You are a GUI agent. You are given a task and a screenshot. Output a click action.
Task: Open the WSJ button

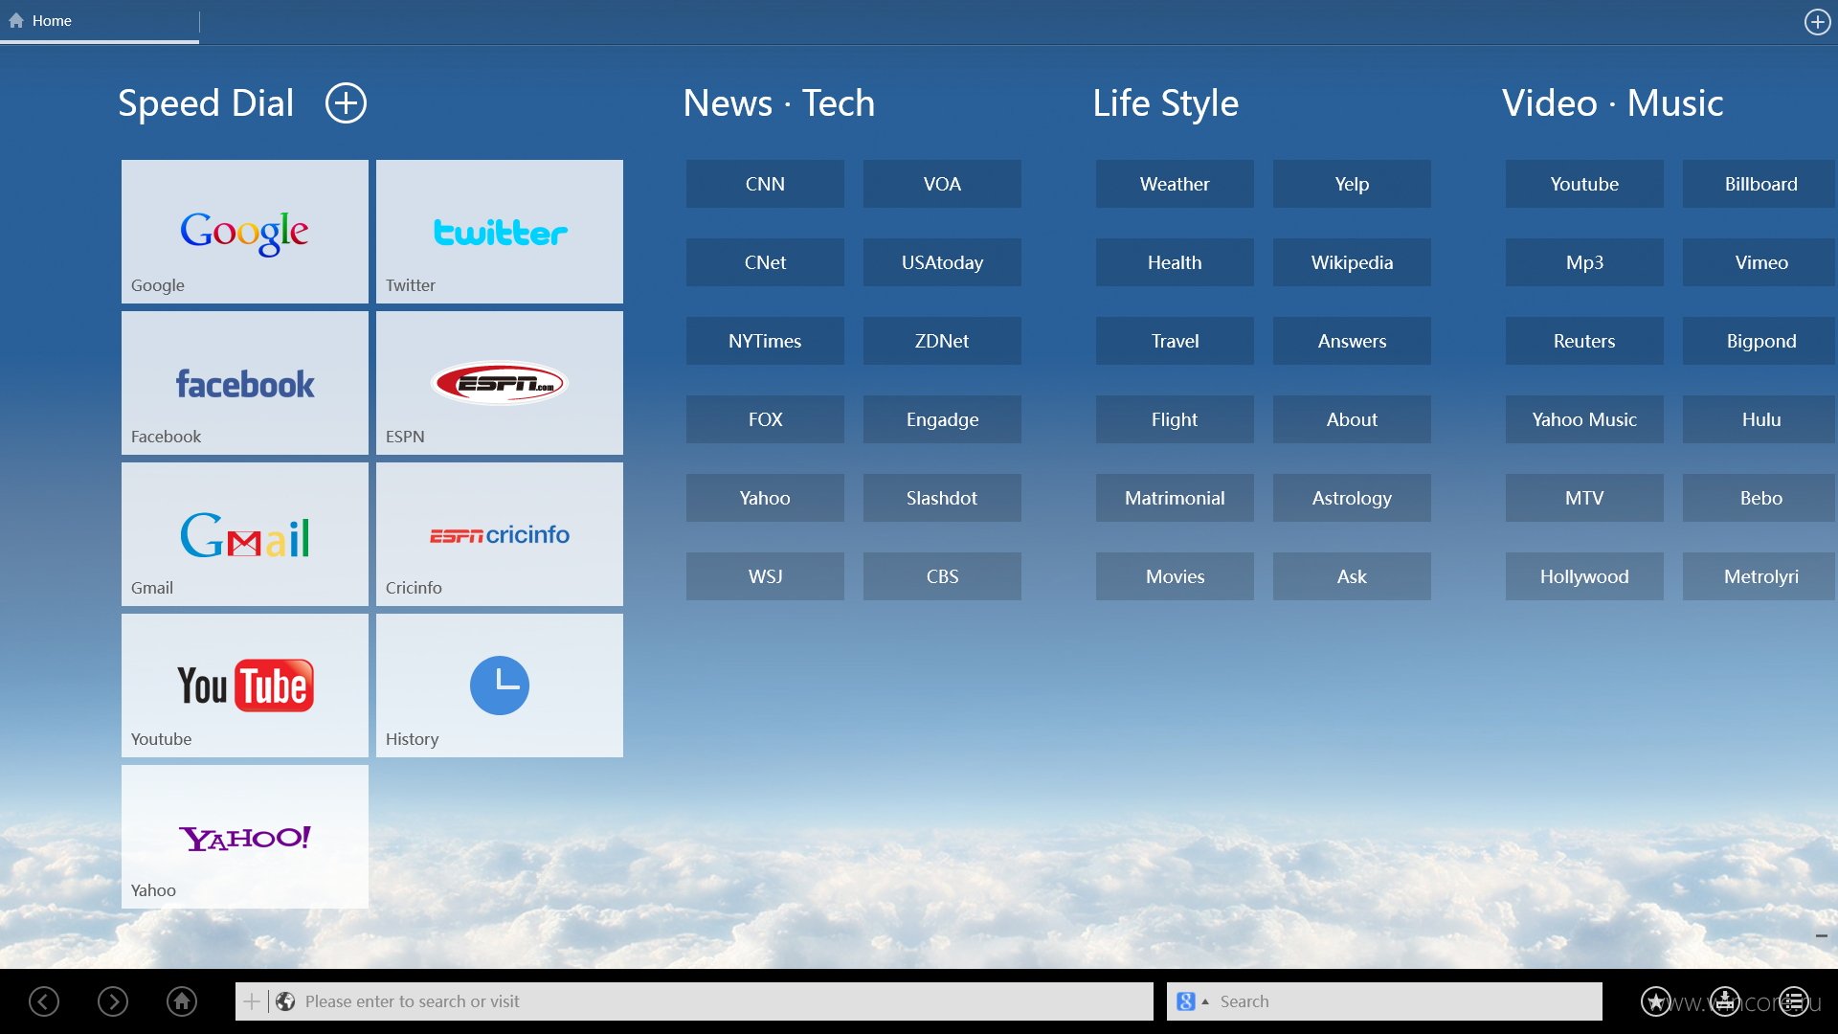tap(765, 576)
